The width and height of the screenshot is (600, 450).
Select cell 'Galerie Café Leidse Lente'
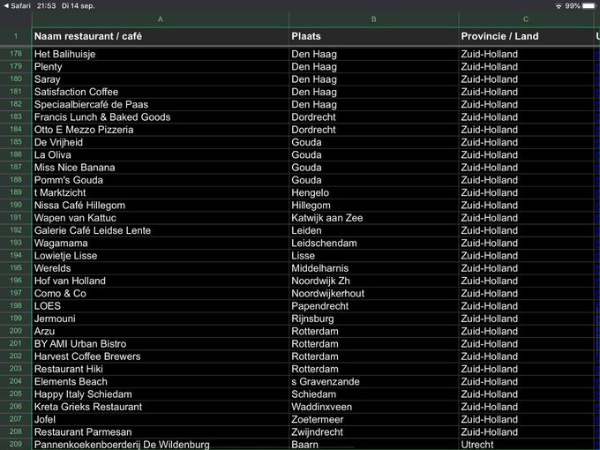tap(161, 230)
